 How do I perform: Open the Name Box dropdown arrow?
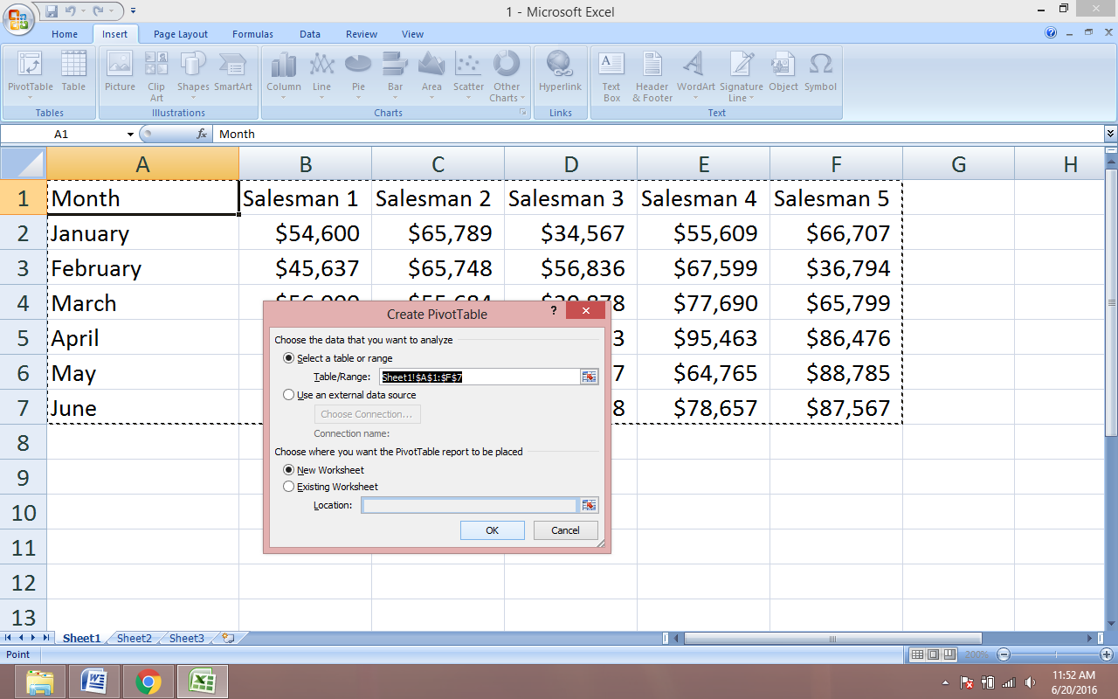(130, 135)
